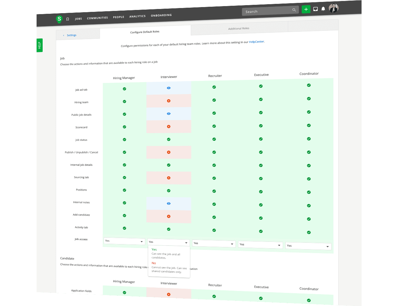Viewport: 410px width, 306px height.
Task: Click the green SmartRecruiters logo icon
Action: click(59, 19)
